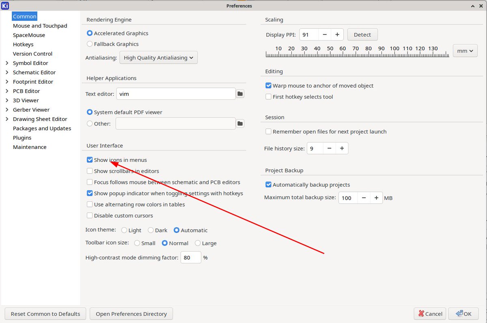Close the Preferences window
Image resolution: width=487 pixels, height=323 pixels.
(x=481, y=6)
